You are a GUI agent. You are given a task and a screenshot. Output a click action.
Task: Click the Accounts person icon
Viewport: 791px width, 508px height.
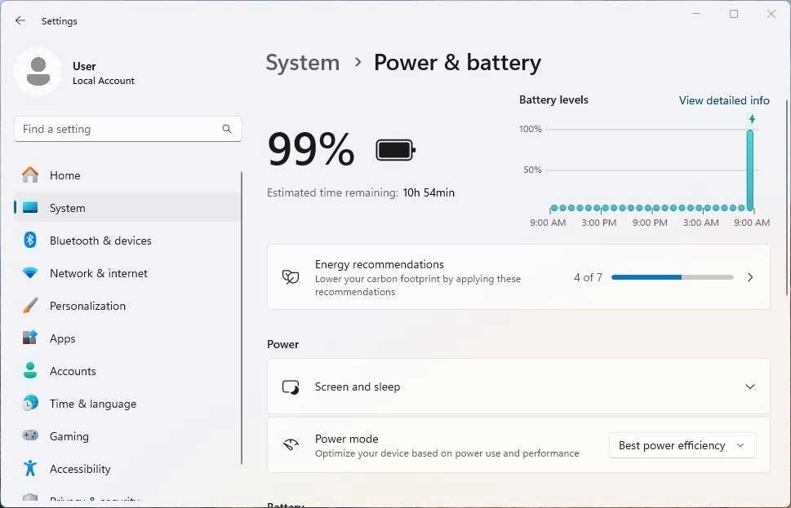click(30, 371)
